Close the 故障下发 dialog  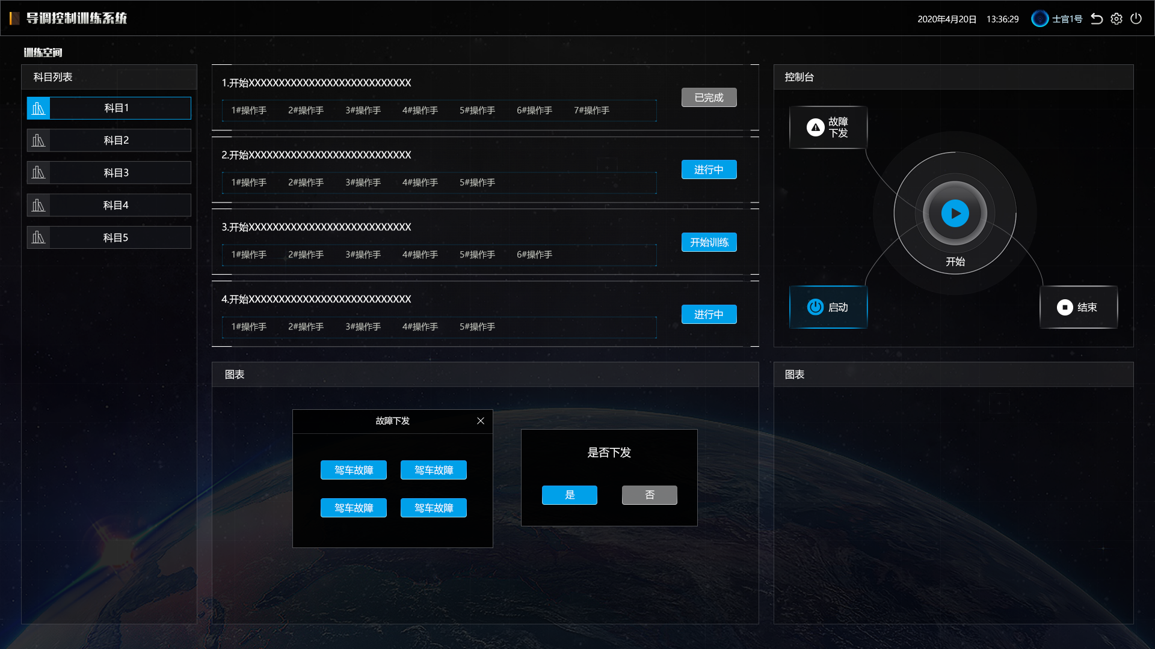[x=480, y=421]
